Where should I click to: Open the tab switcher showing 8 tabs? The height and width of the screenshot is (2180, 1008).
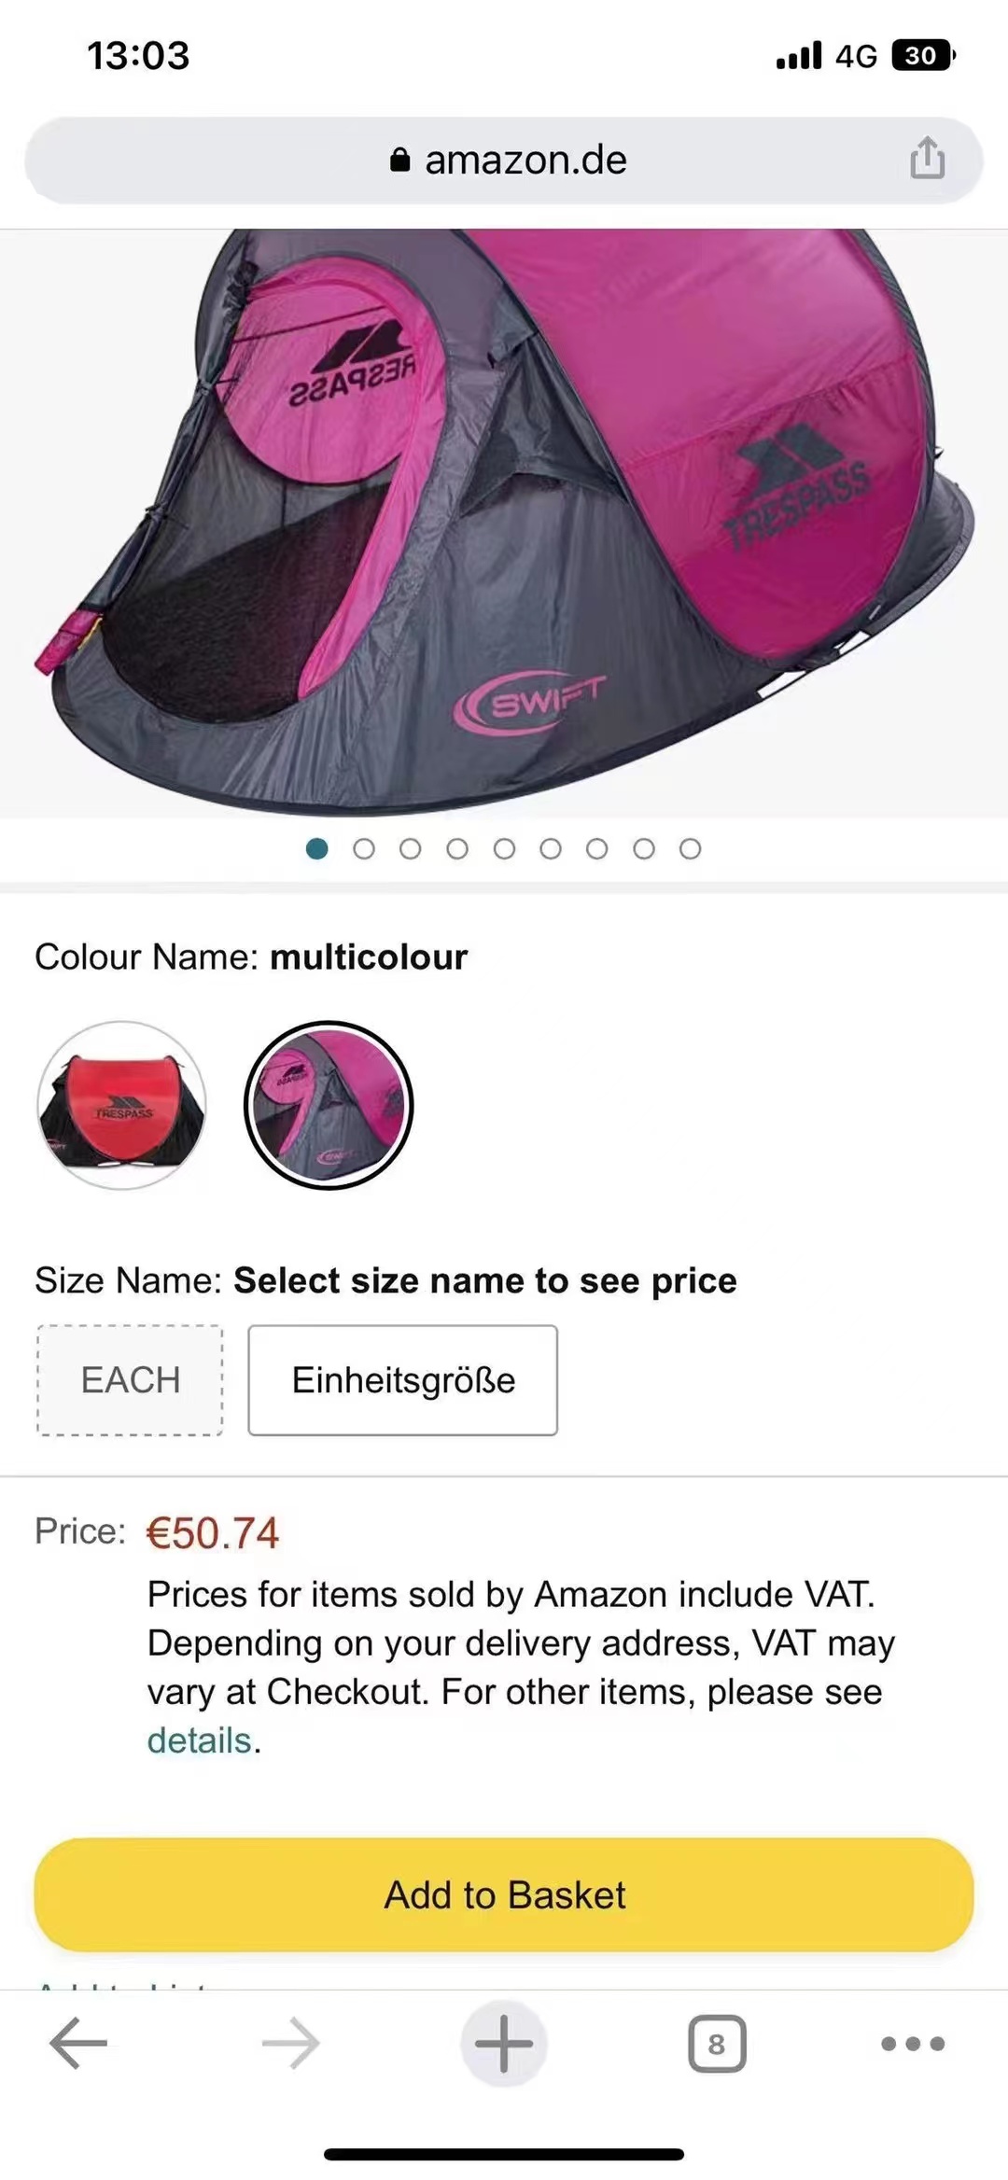pos(717,2044)
